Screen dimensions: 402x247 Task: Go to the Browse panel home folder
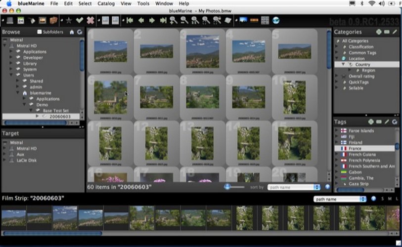click(72, 32)
